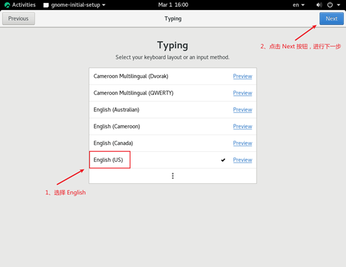Preview the Cameroon Multilingual (QWERTY) layout

pyautogui.click(x=242, y=93)
